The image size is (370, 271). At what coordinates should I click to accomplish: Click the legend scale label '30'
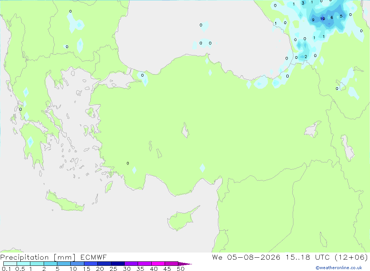coord(127,269)
